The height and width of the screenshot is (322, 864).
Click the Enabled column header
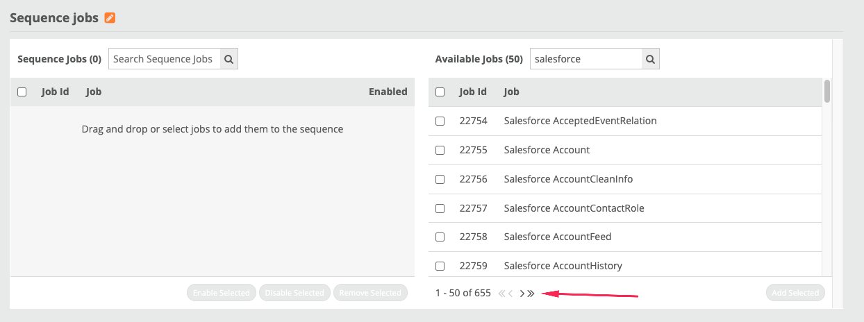(388, 92)
